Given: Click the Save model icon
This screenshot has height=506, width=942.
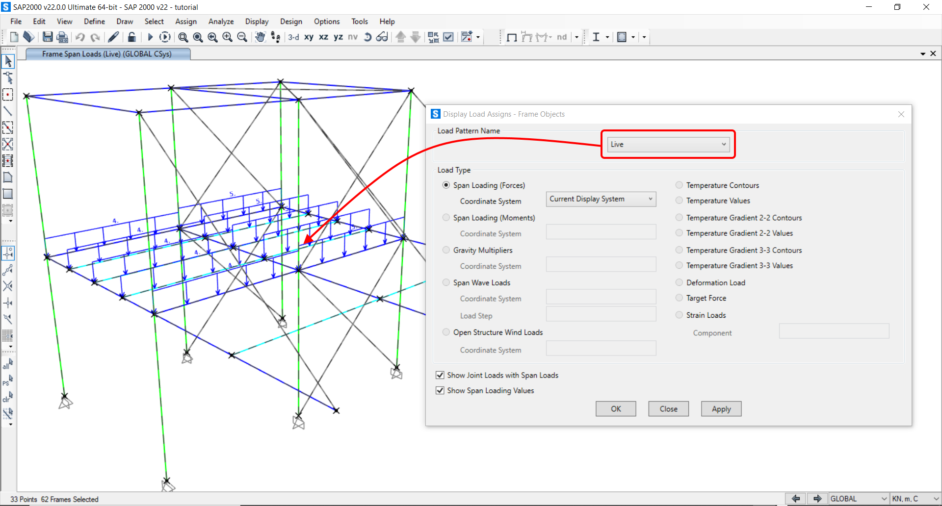Looking at the screenshot, I should (48, 37).
